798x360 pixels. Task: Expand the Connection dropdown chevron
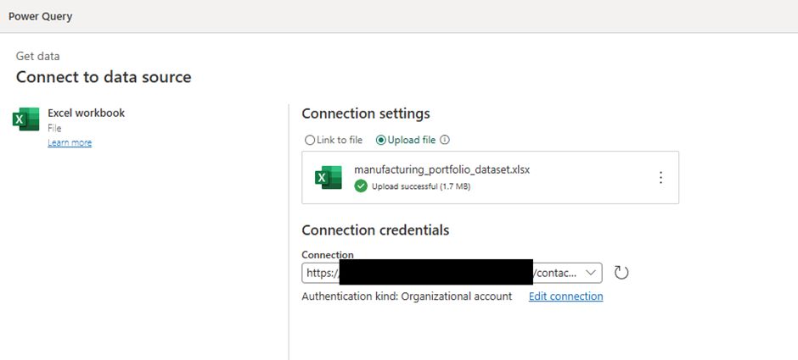point(591,273)
